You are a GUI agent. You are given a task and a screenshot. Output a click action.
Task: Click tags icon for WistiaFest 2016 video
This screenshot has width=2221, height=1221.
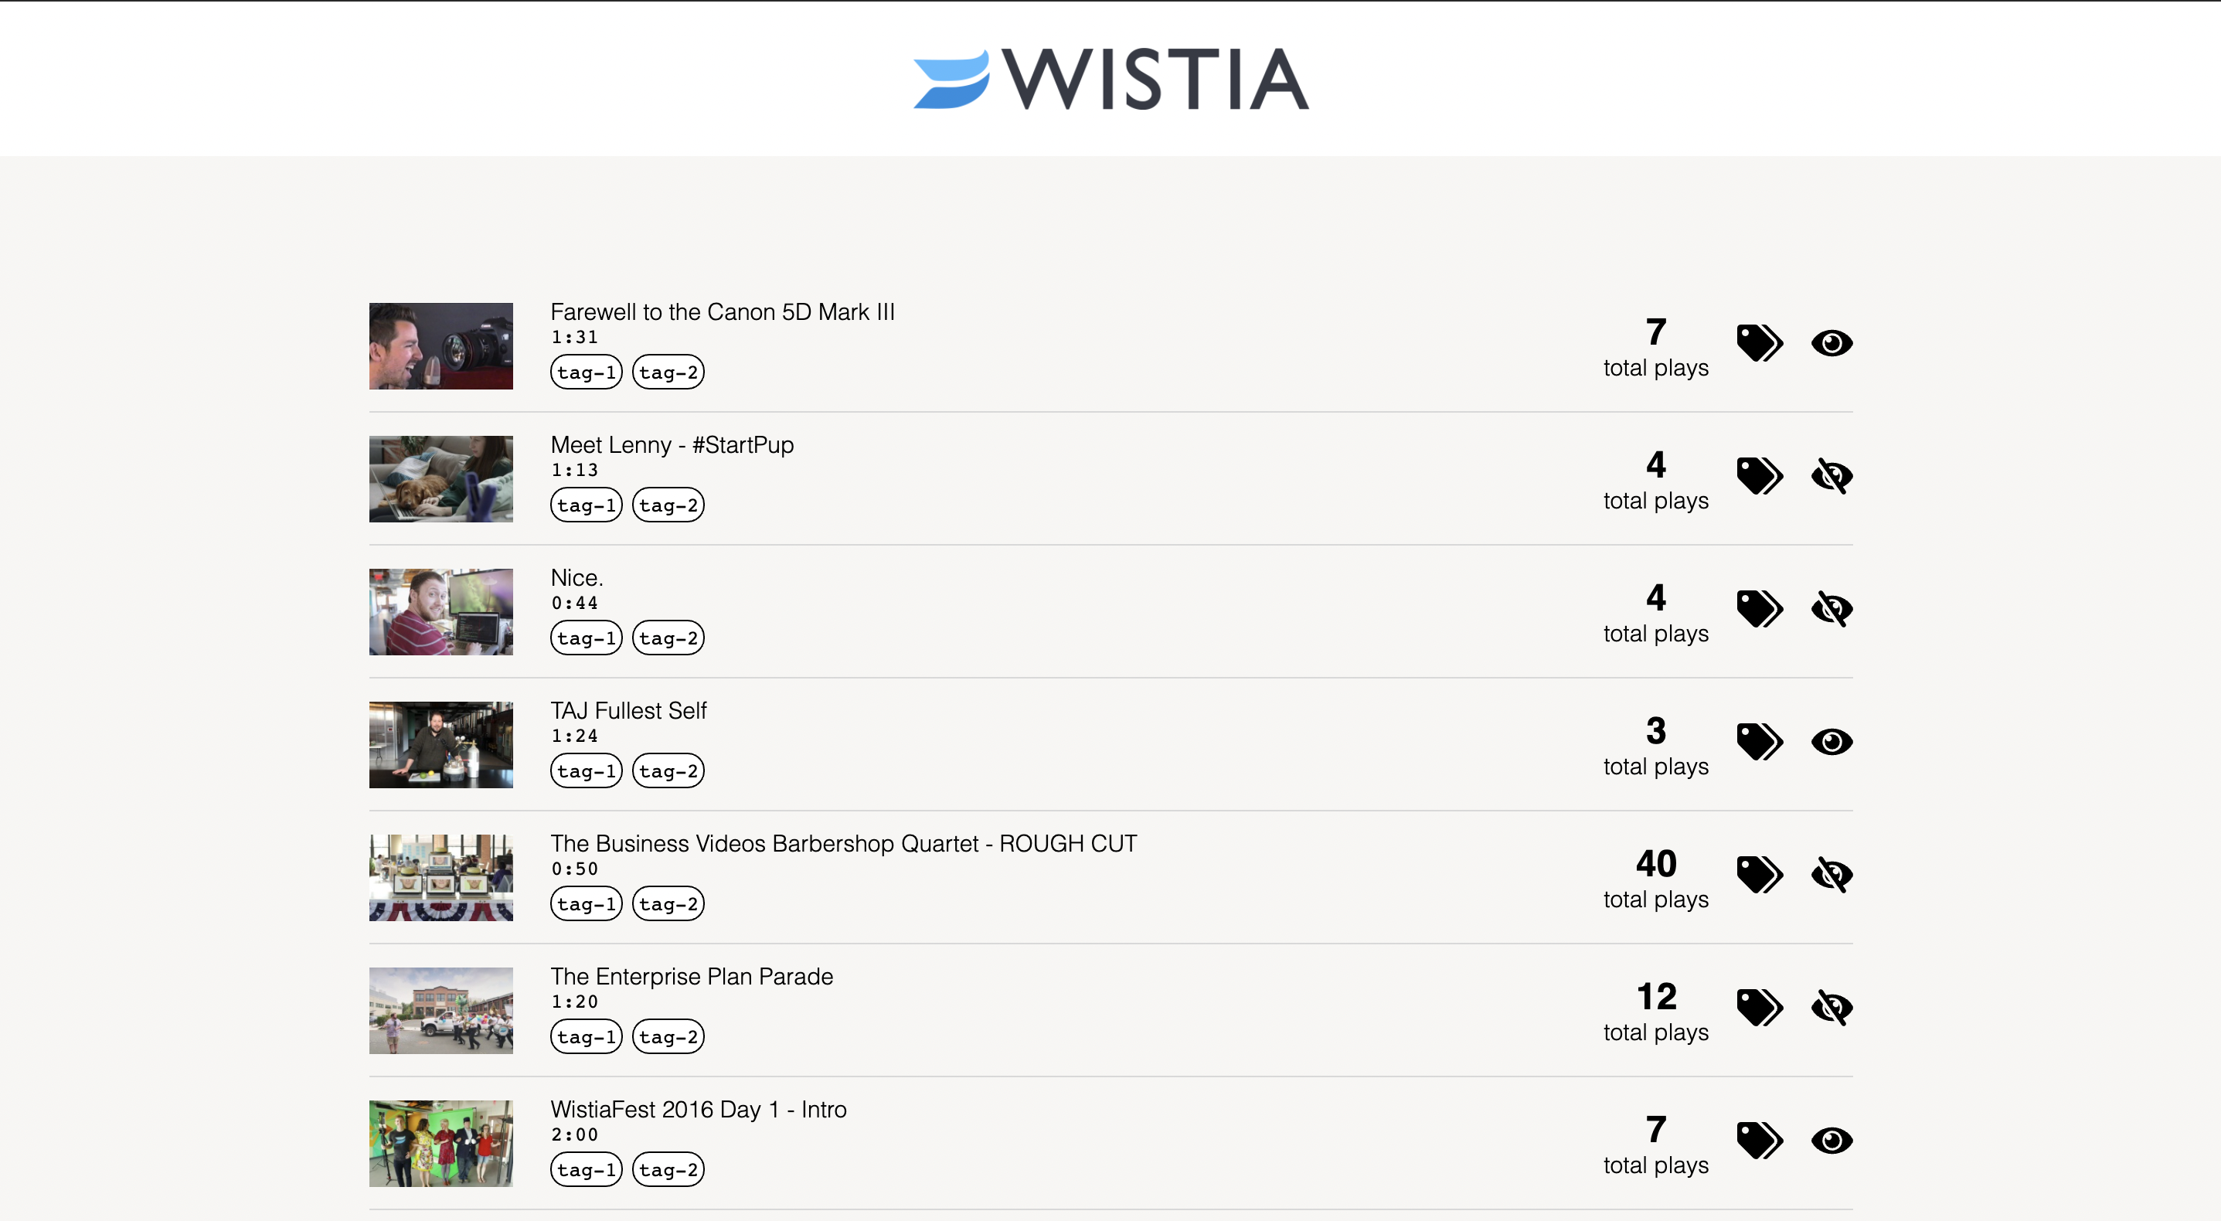click(x=1759, y=1140)
